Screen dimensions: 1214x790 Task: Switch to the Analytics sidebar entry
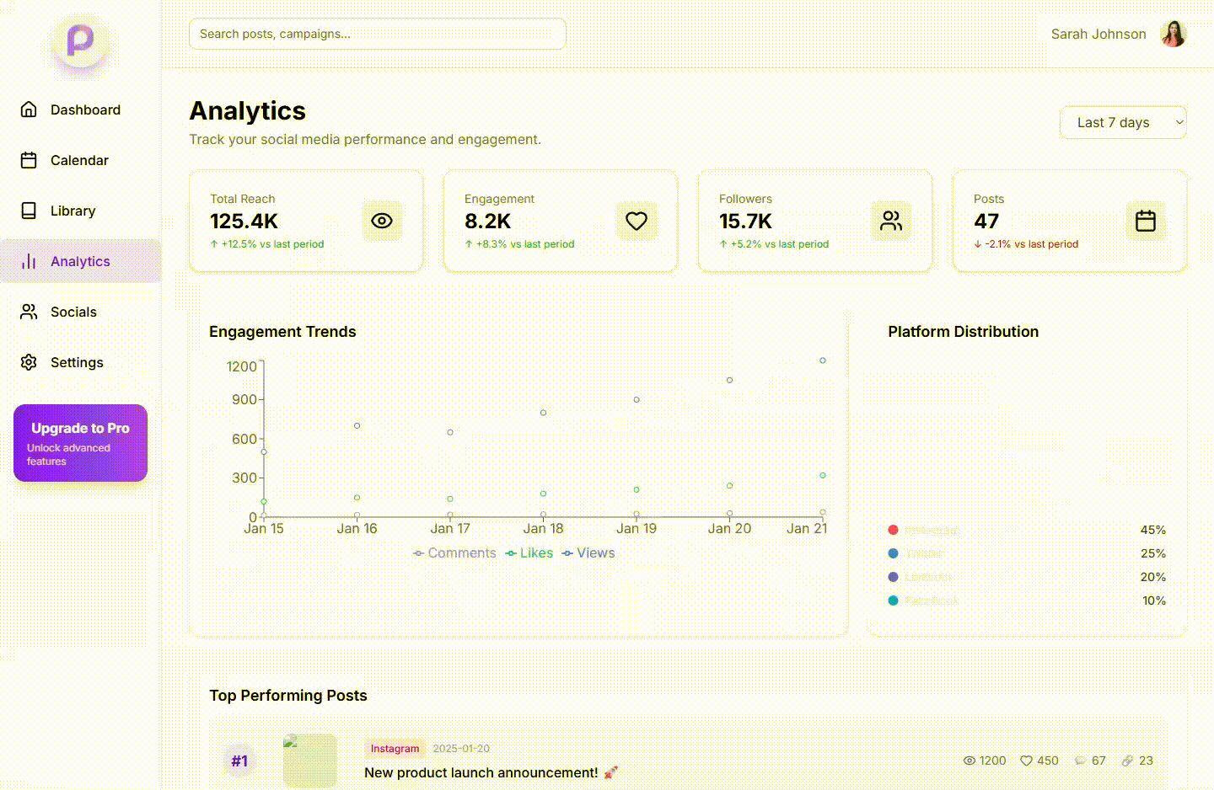point(81,261)
